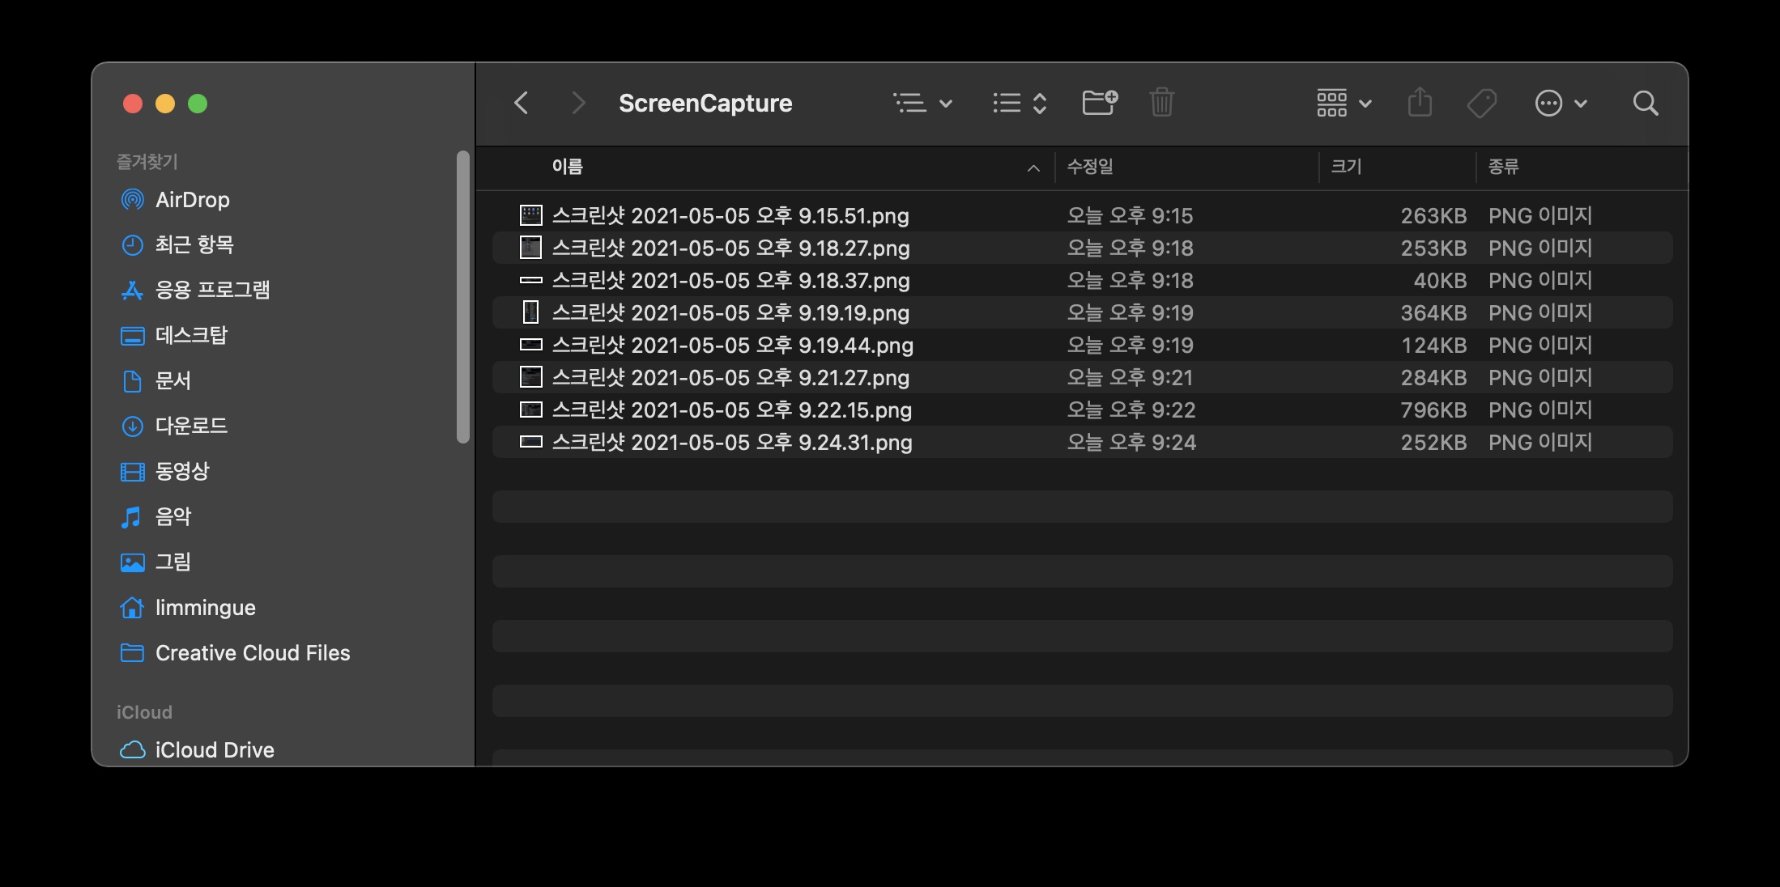The width and height of the screenshot is (1780, 887).
Task: Click the share icon in toolbar
Action: coord(1420,103)
